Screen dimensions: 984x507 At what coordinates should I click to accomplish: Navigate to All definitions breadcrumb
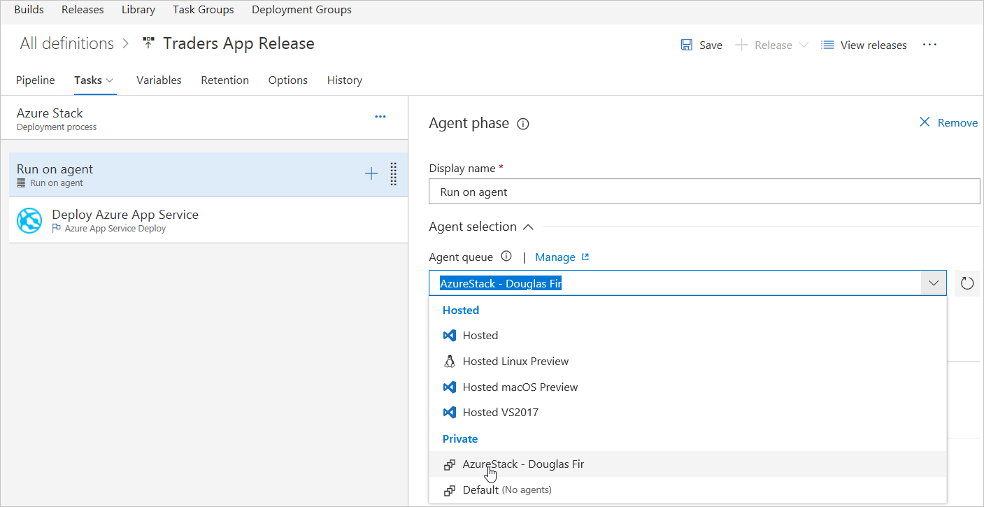tap(67, 43)
